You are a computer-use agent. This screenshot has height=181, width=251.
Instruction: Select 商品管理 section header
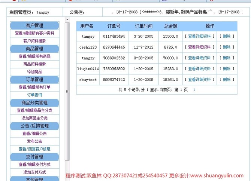[34, 49]
